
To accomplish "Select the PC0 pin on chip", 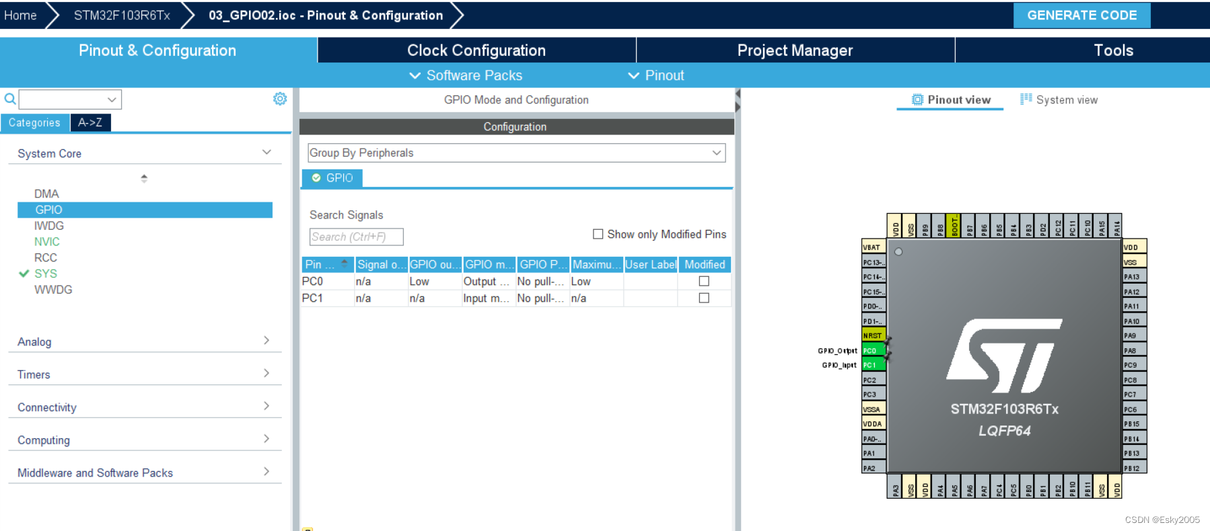I will [x=874, y=350].
